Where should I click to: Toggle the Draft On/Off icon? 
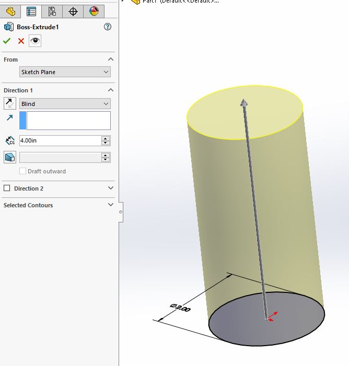coord(10,157)
